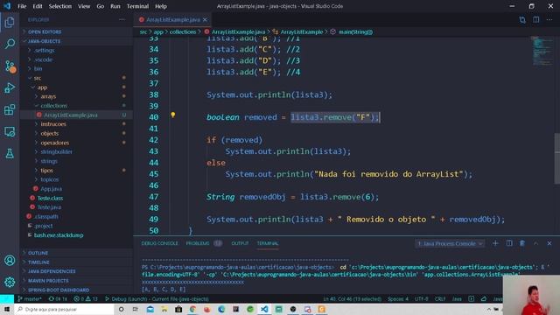Open errors and warnings status item
This screenshot has height=315, width=560.
coord(86,299)
